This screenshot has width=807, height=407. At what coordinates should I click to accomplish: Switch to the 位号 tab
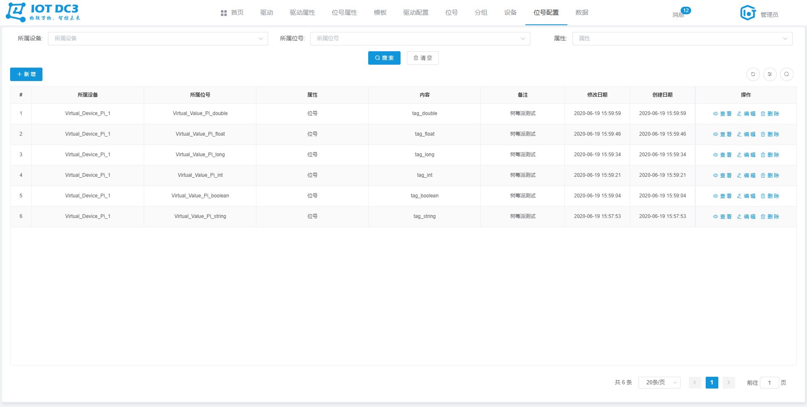[451, 13]
